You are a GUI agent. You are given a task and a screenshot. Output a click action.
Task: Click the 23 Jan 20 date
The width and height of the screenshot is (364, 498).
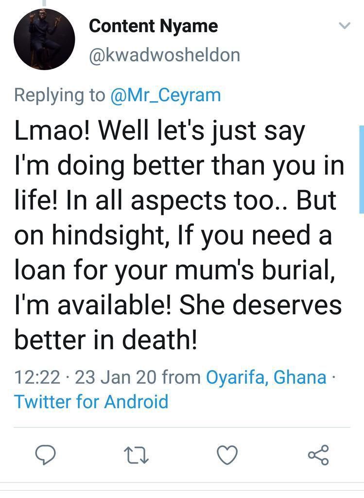click(x=116, y=377)
